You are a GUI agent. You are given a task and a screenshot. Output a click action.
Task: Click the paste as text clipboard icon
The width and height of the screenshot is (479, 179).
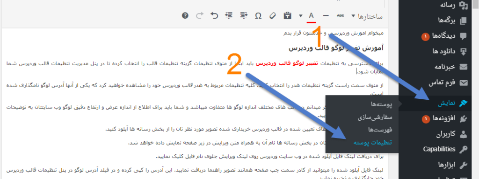287,15
